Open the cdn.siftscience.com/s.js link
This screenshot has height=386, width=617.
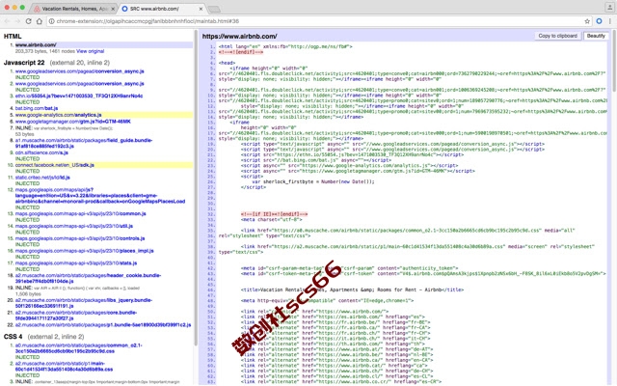[41, 152]
